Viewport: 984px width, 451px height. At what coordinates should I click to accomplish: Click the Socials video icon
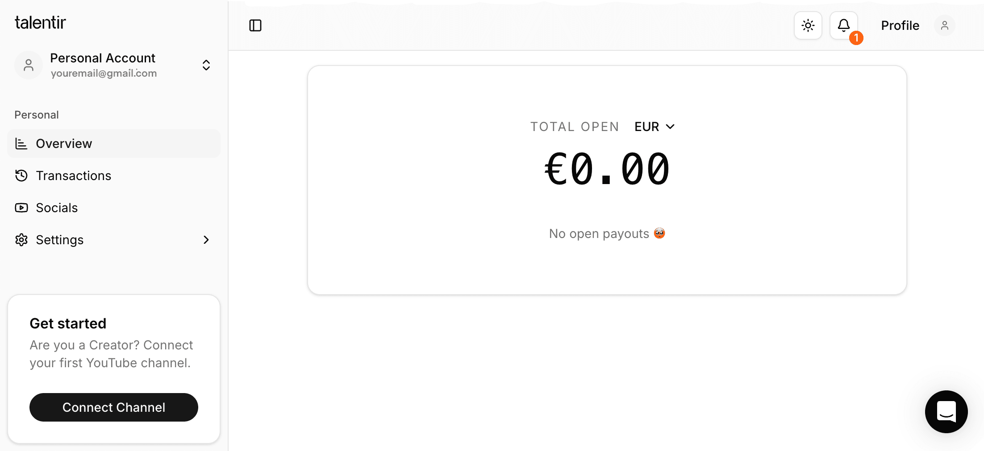[x=21, y=208]
